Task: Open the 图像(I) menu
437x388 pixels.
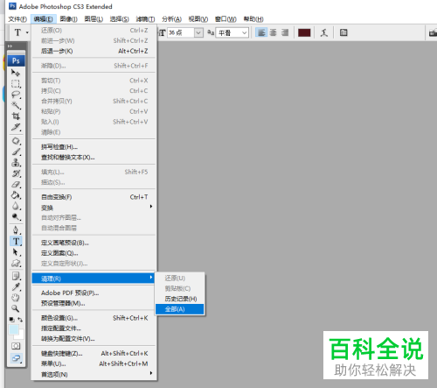Action: 69,19
